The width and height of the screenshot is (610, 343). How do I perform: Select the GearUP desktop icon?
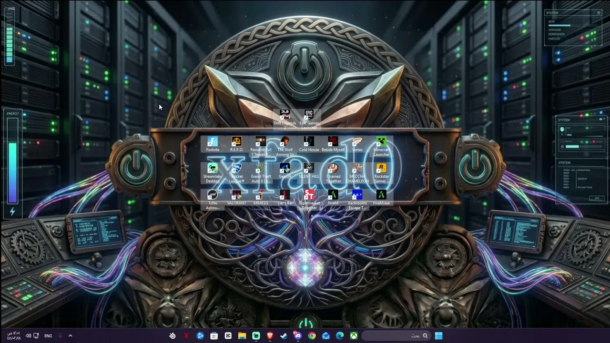(x=285, y=171)
